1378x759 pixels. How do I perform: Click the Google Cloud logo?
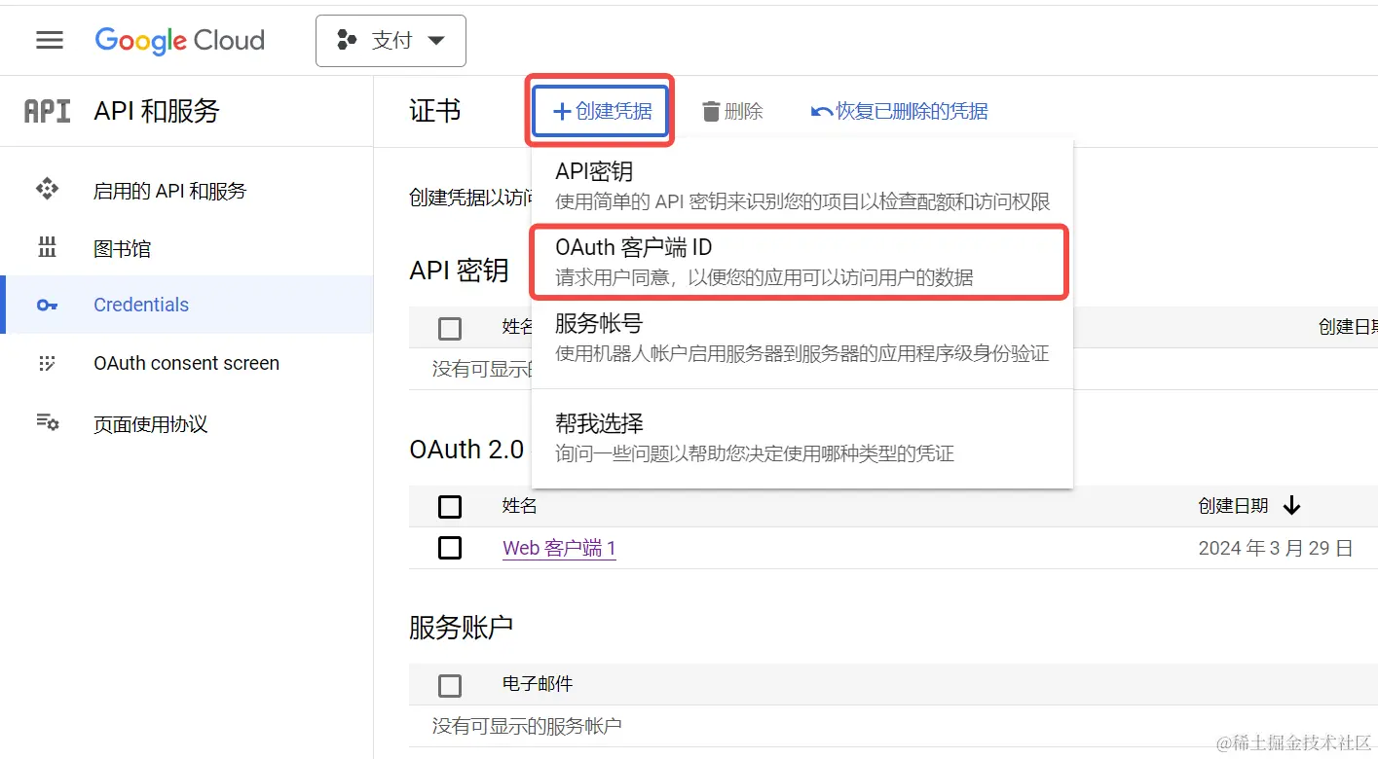[180, 40]
